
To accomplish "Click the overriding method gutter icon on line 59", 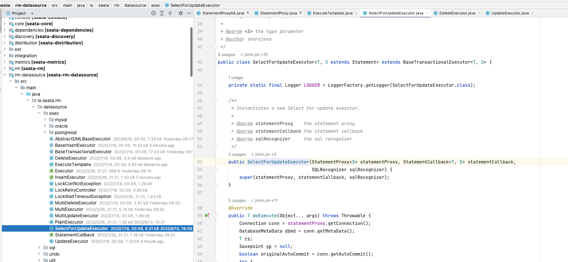I will pyautogui.click(x=207, y=216).
